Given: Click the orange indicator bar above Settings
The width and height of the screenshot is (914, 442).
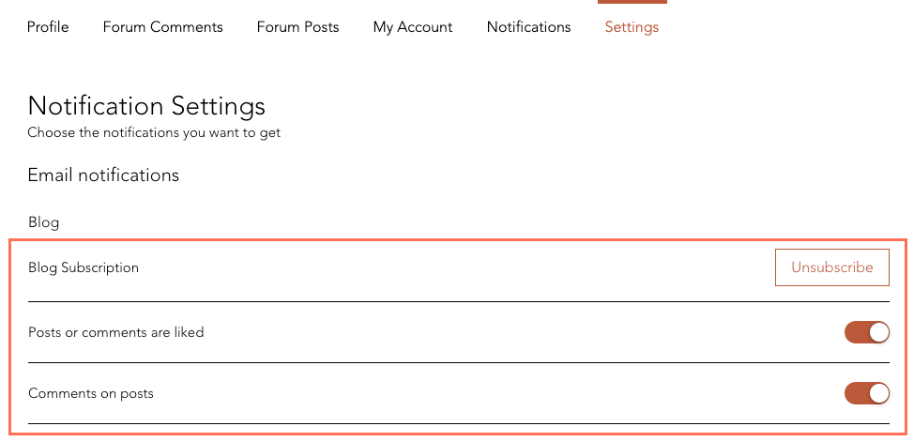Looking at the screenshot, I should click(x=632, y=2).
